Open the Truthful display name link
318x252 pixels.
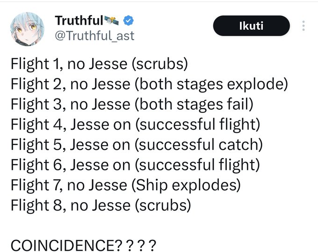[x=79, y=21]
